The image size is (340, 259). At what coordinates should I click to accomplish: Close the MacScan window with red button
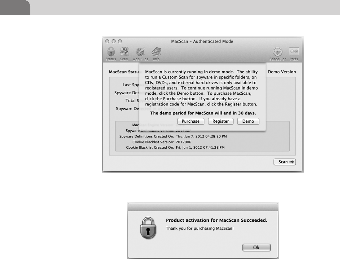tap(107, 41)
